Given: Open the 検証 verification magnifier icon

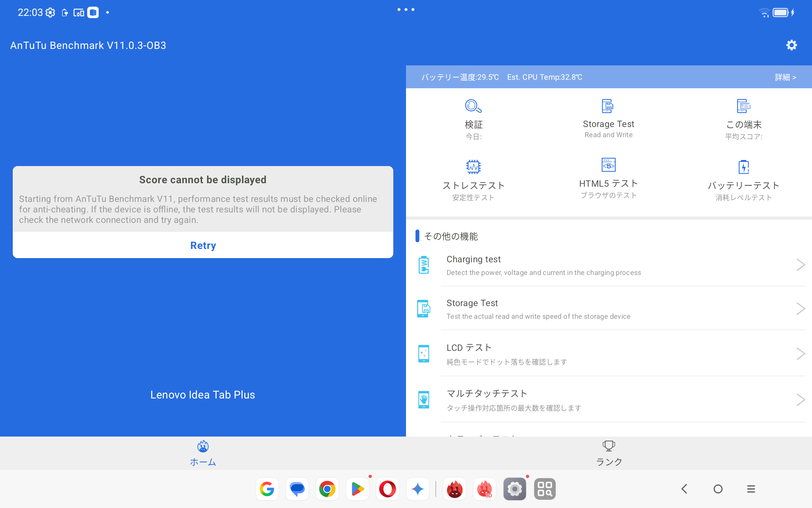Looking at the screenshot, I should coord(473,106).
